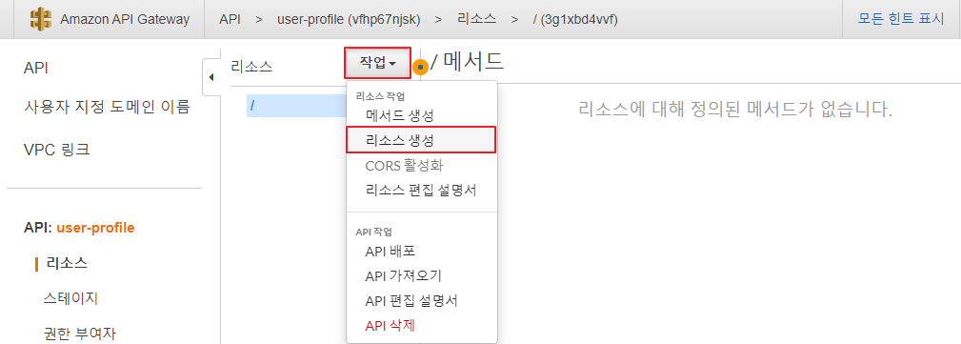Click the Amazon API Gateway logo icon

40,18
